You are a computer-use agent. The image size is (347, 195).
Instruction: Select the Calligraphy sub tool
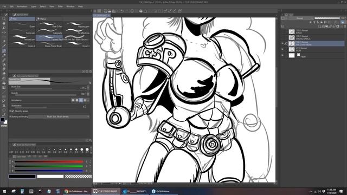point(49,31)
